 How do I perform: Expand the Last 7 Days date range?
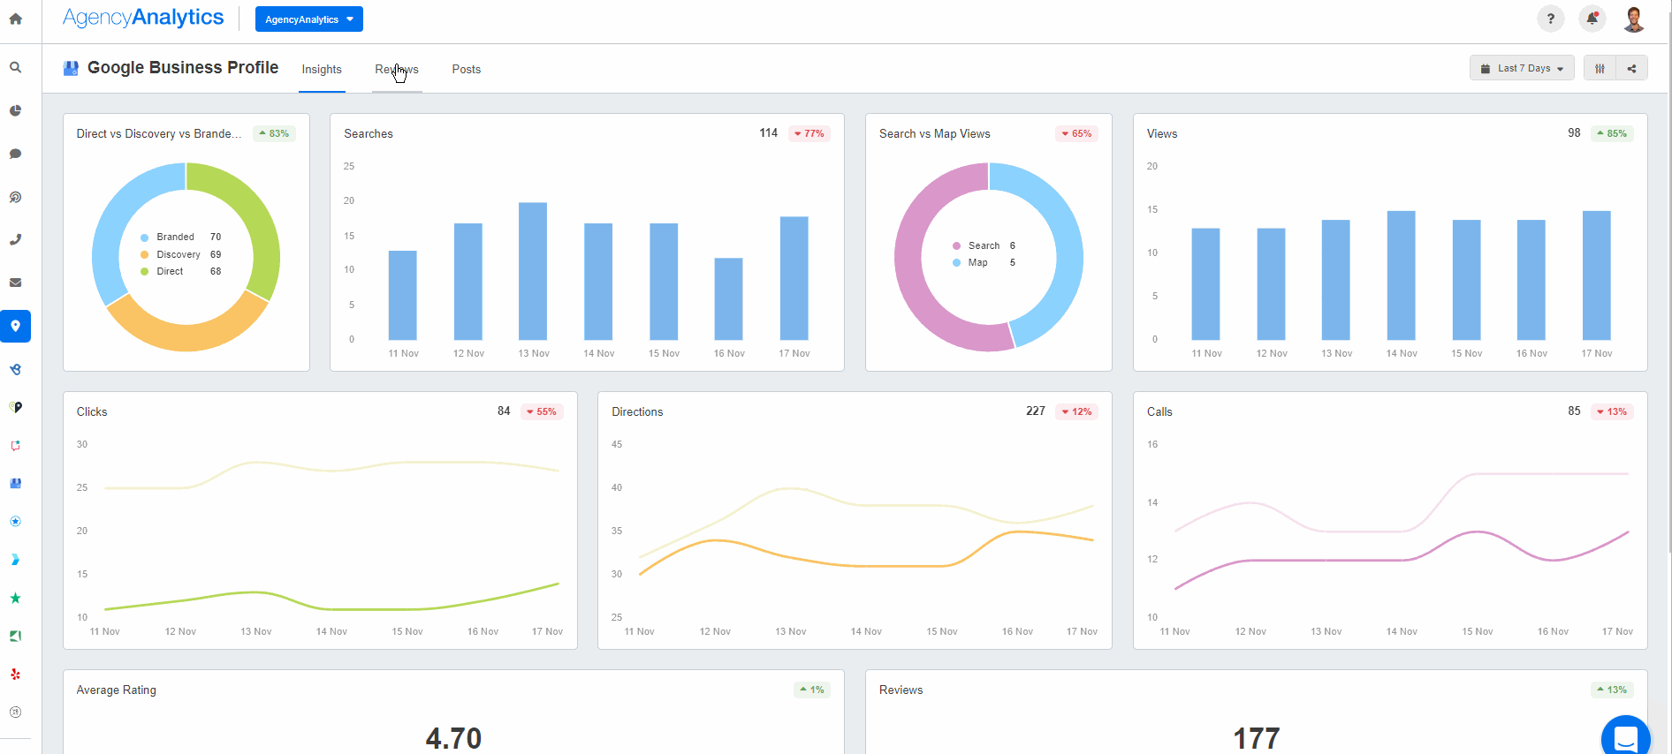(x=1522, y=68)
